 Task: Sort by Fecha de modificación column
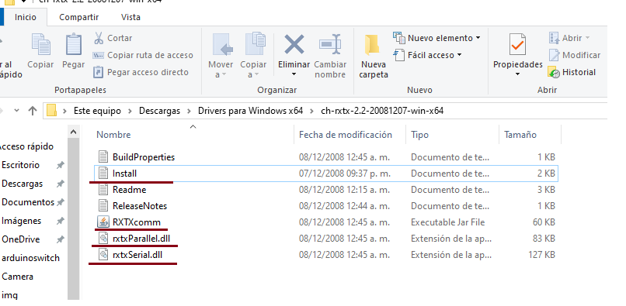tap(346, 135)
